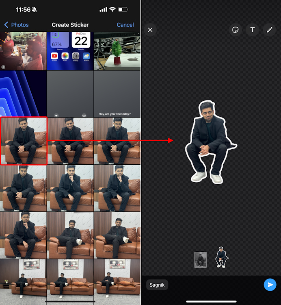Select the Text tool icon
Image resolution: width=281 pixels, height=305 pixels.
[x=252, y=30]
